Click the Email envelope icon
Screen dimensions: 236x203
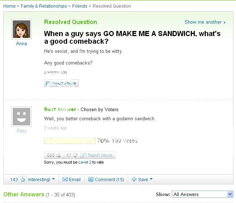[65, 180]
